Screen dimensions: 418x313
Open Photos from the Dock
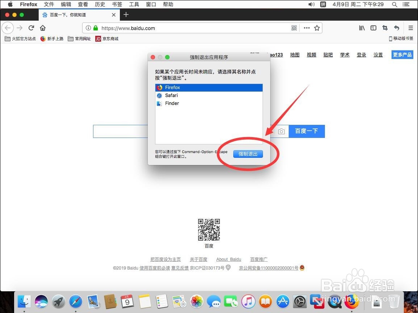click(x=197, y=302)
